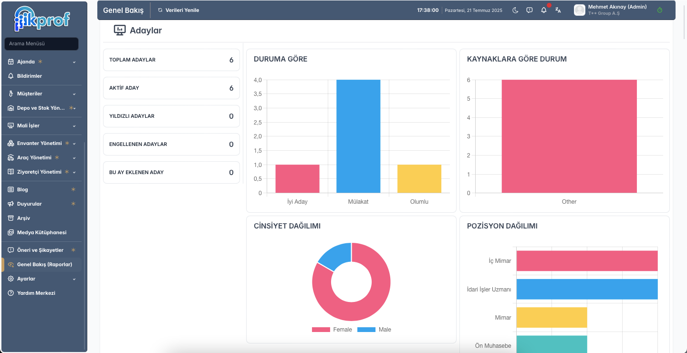Toggle dark mode moon icon
Viewport: 687px width, 353px height.
pos(515,10)
